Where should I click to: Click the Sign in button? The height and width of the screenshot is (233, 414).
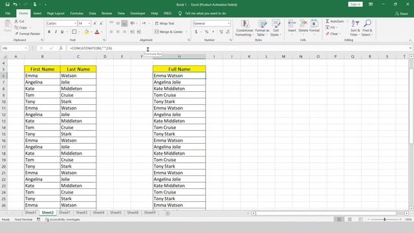[x=355, y=5]
